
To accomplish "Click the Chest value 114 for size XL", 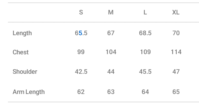I will [176, 52].
